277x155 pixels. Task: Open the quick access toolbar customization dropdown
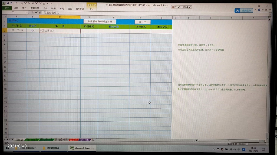tap(51, 3)
